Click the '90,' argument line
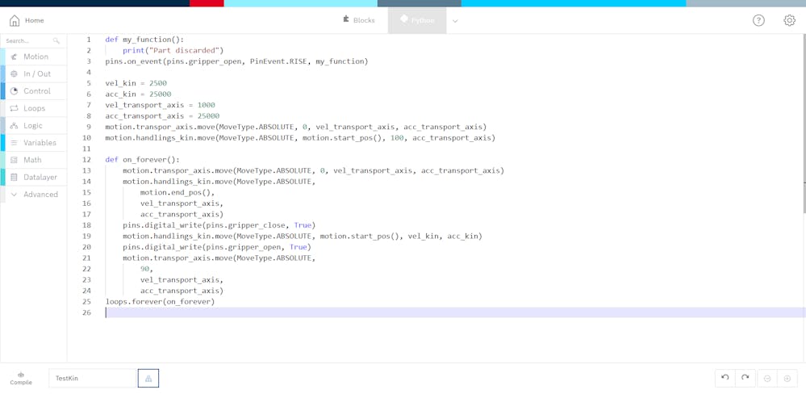Screen dimensions: 806x394 pyautogui.click(x=147, y=269)
